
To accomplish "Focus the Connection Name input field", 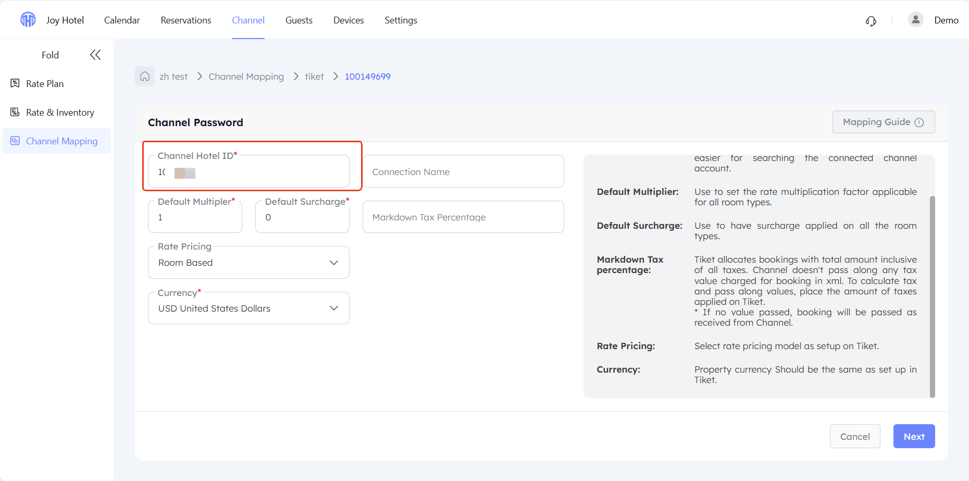I will 463,171.
